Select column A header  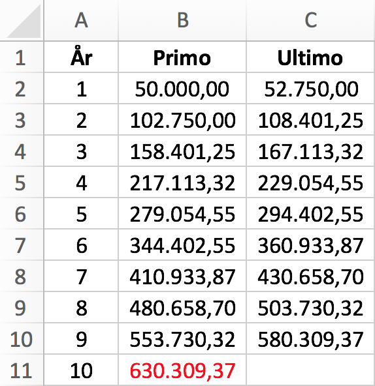coord(81,20)
